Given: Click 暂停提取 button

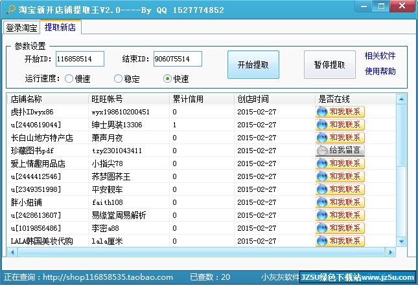Looking at the screenshot, I should pos(330,65).
